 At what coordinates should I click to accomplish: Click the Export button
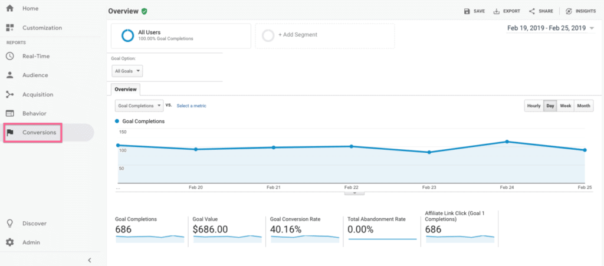coord(507,11)
